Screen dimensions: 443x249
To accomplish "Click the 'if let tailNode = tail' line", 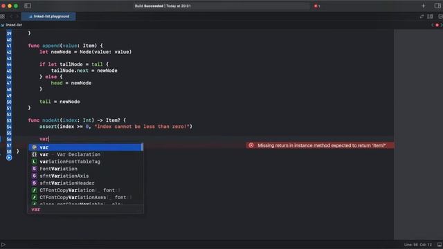I will click(x=74, y=64).
